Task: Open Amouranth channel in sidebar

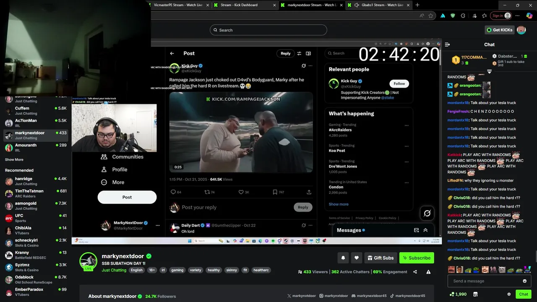Action: pos(36,147)
